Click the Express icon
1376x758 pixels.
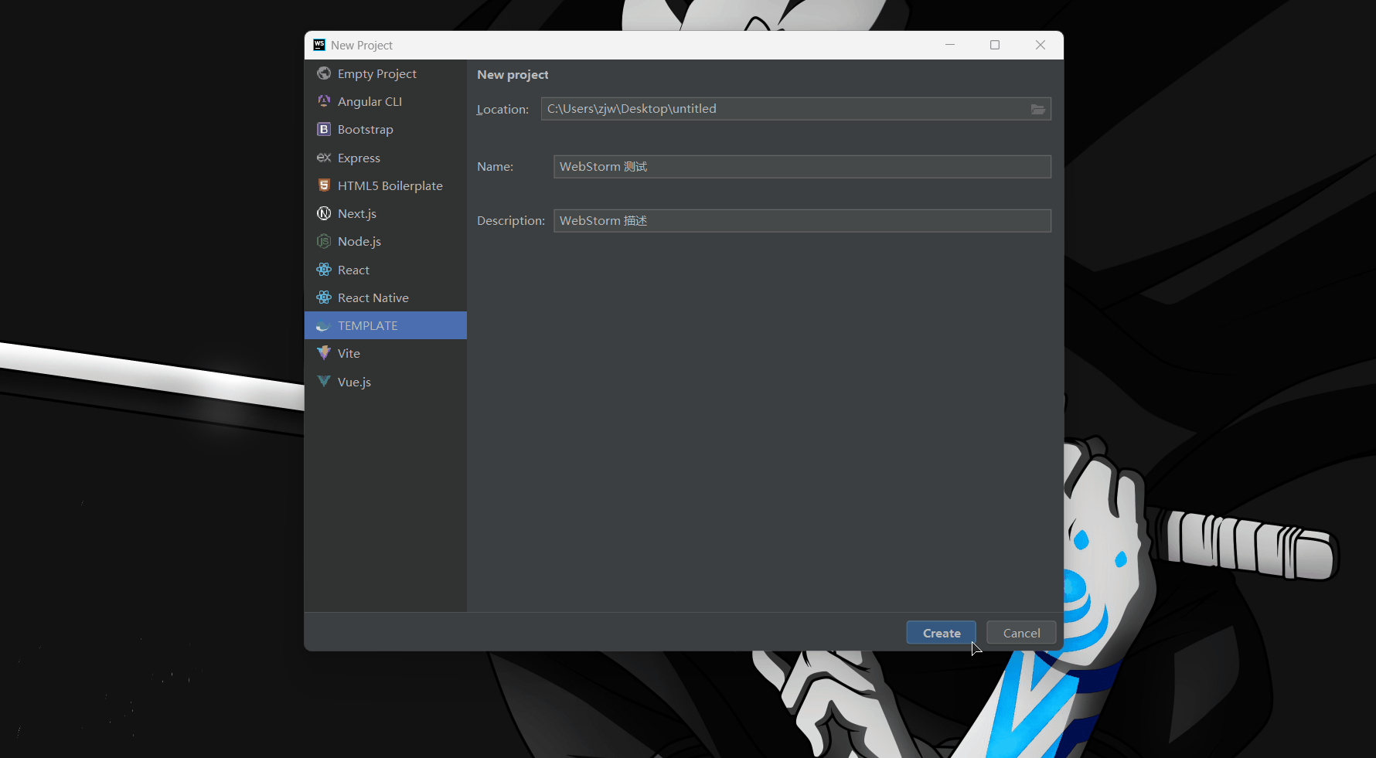point(324,158)
